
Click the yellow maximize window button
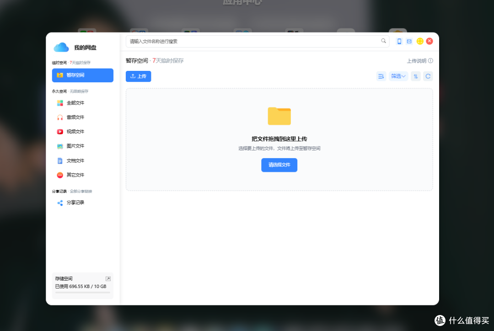coord(420,41)
